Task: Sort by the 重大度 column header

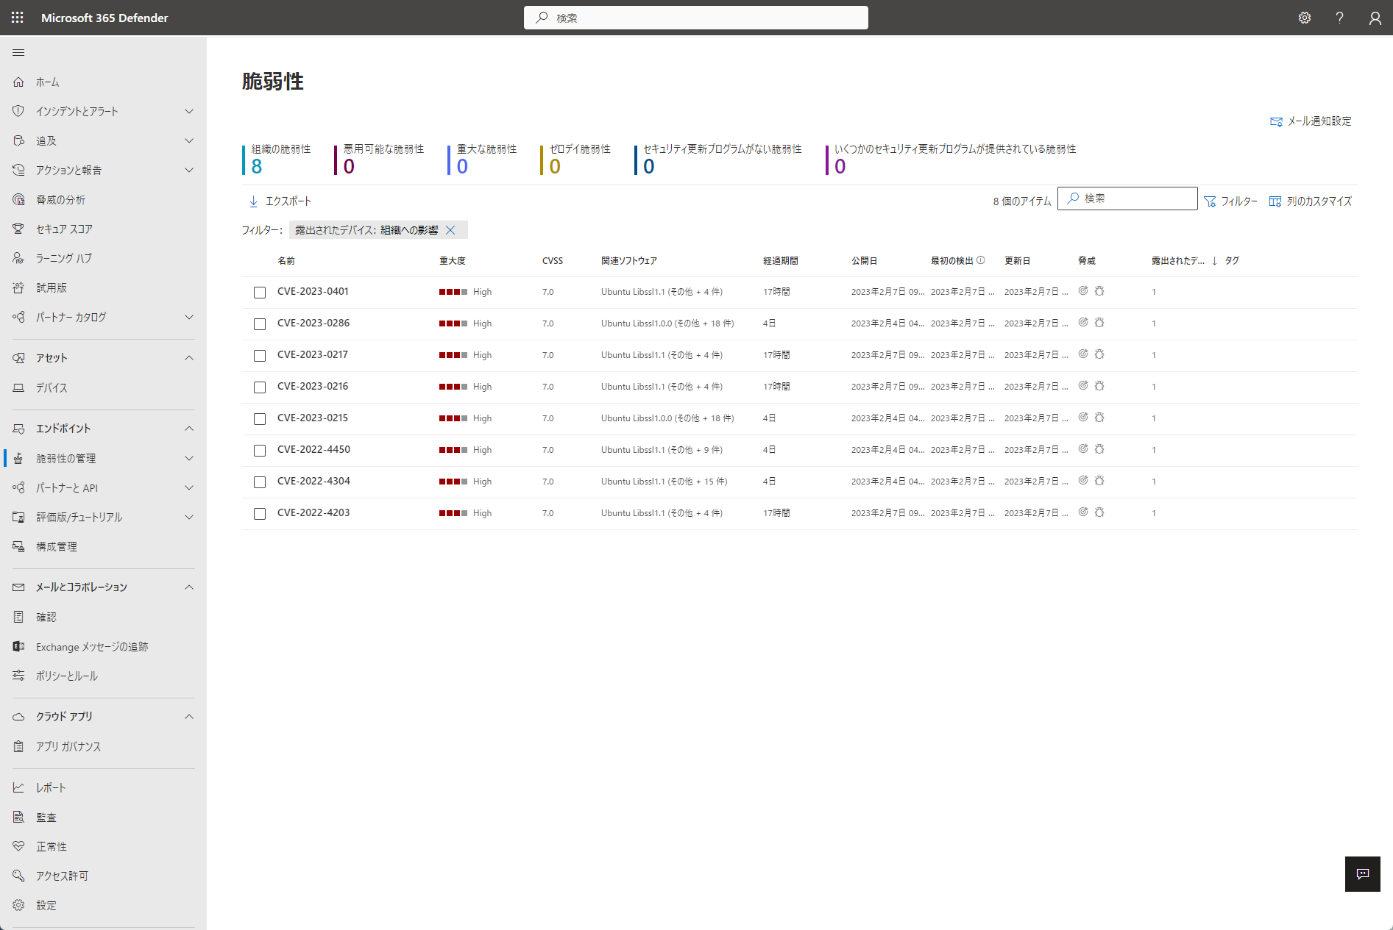Action: (453, 260)
